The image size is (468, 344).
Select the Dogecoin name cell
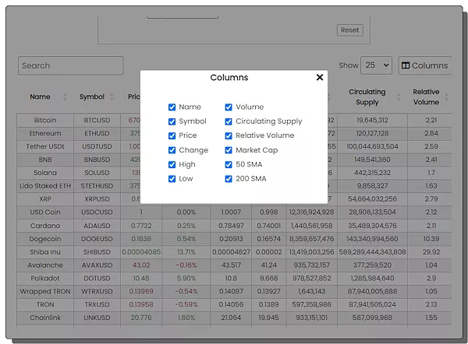45,239
